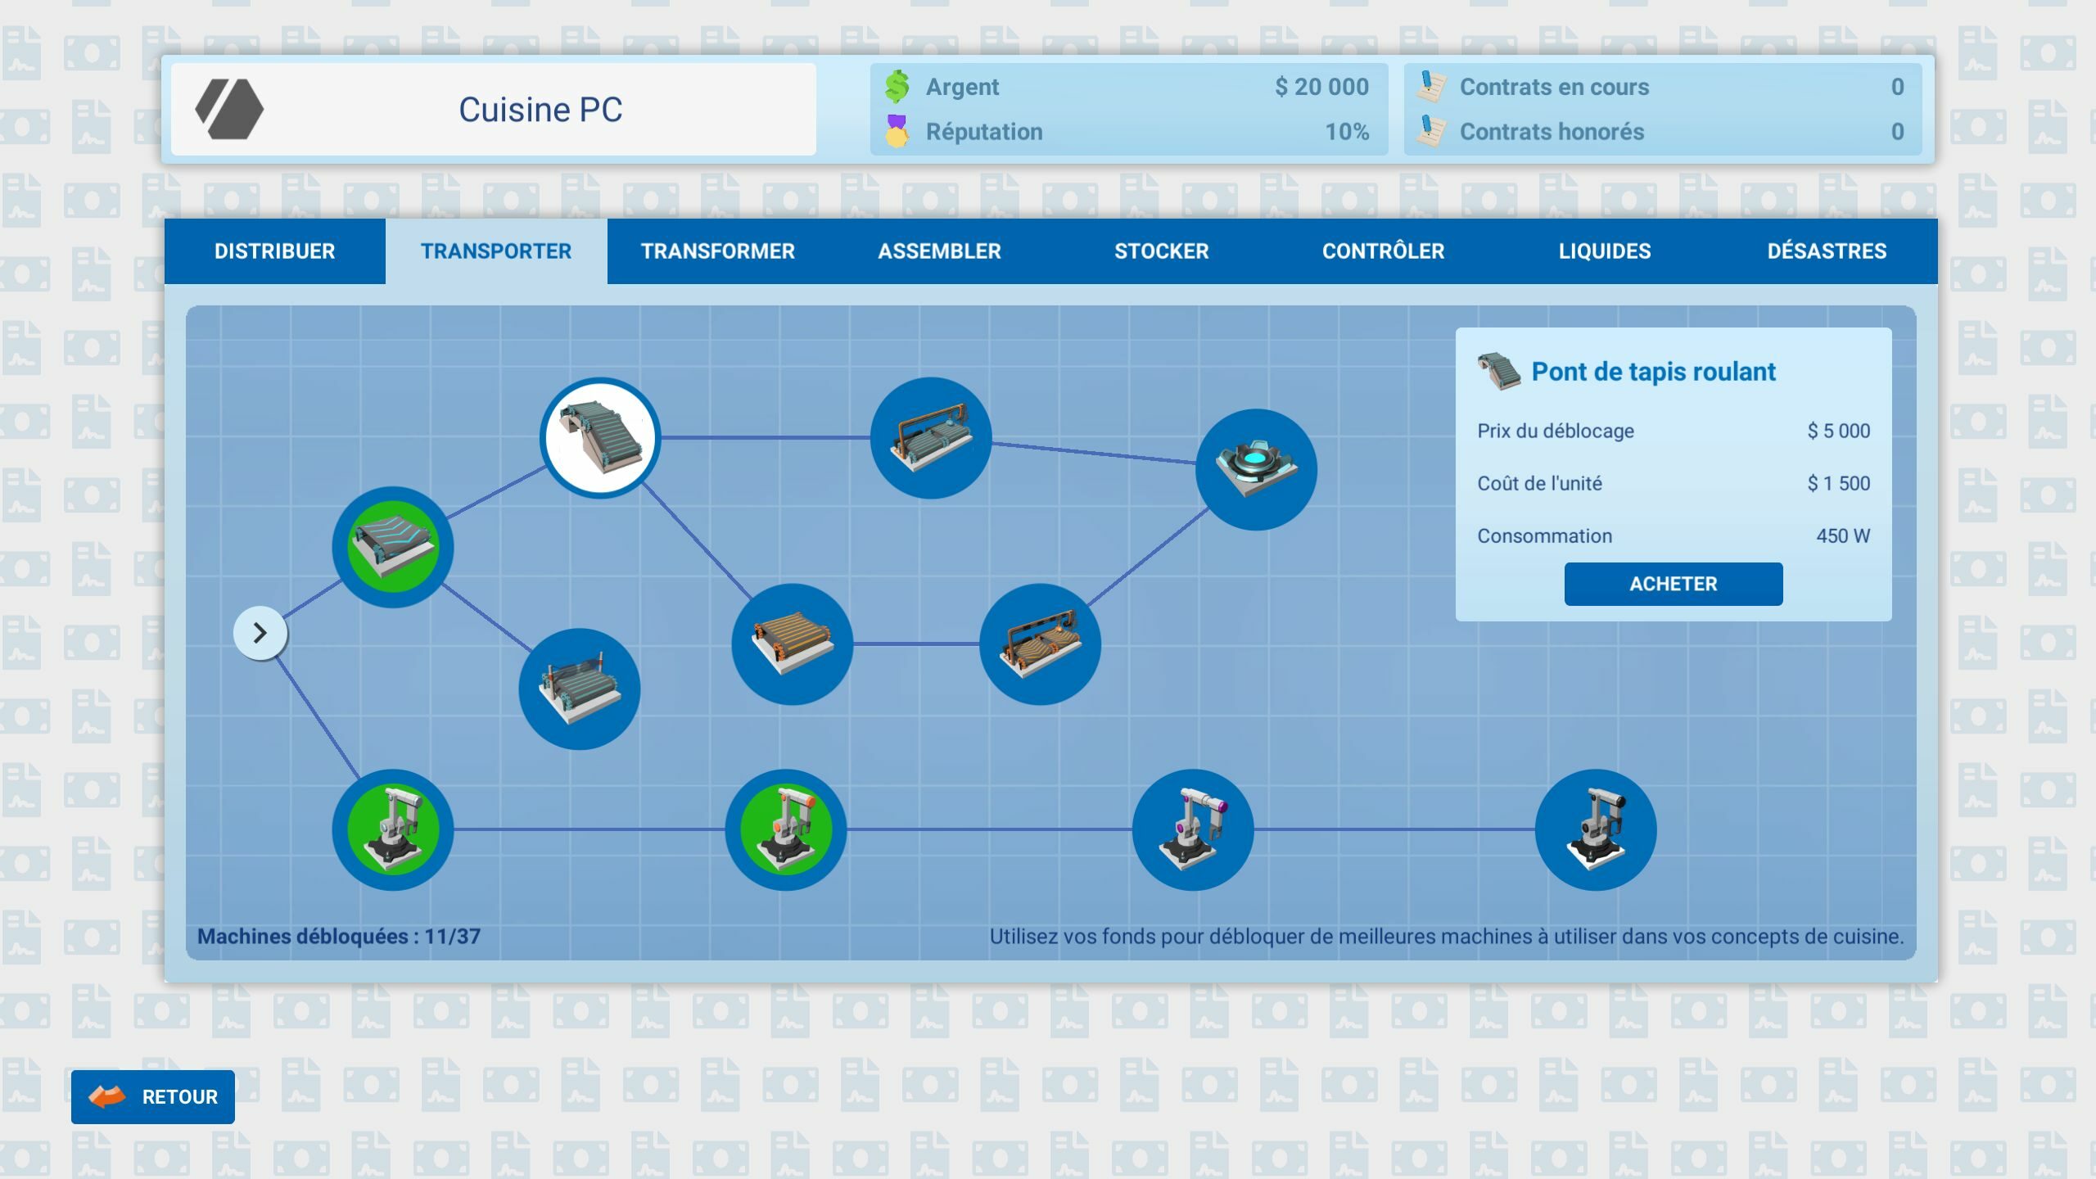Open the LIQUIDES tab
This screenshot has width=2096, height=1179.
(1605, 251)
